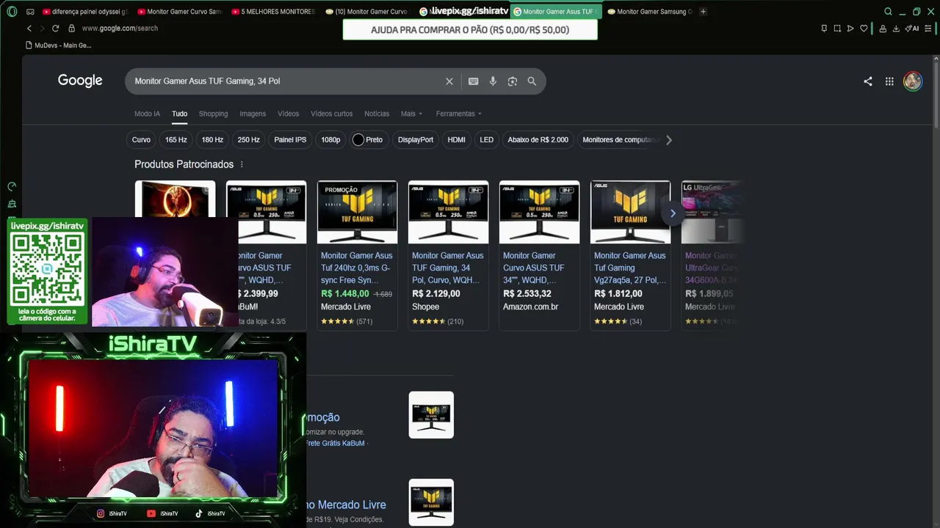Open the Vídeos curtos tab
The width and height of the screenshot is (940, 528).
[331, 114]
